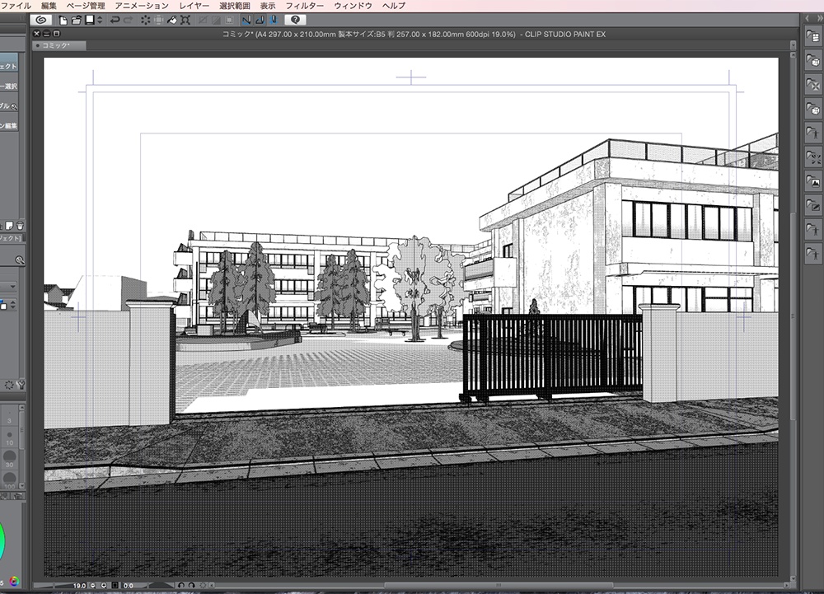Click the tool property magnifier/lock icon
824x594 pixels.
20,260
